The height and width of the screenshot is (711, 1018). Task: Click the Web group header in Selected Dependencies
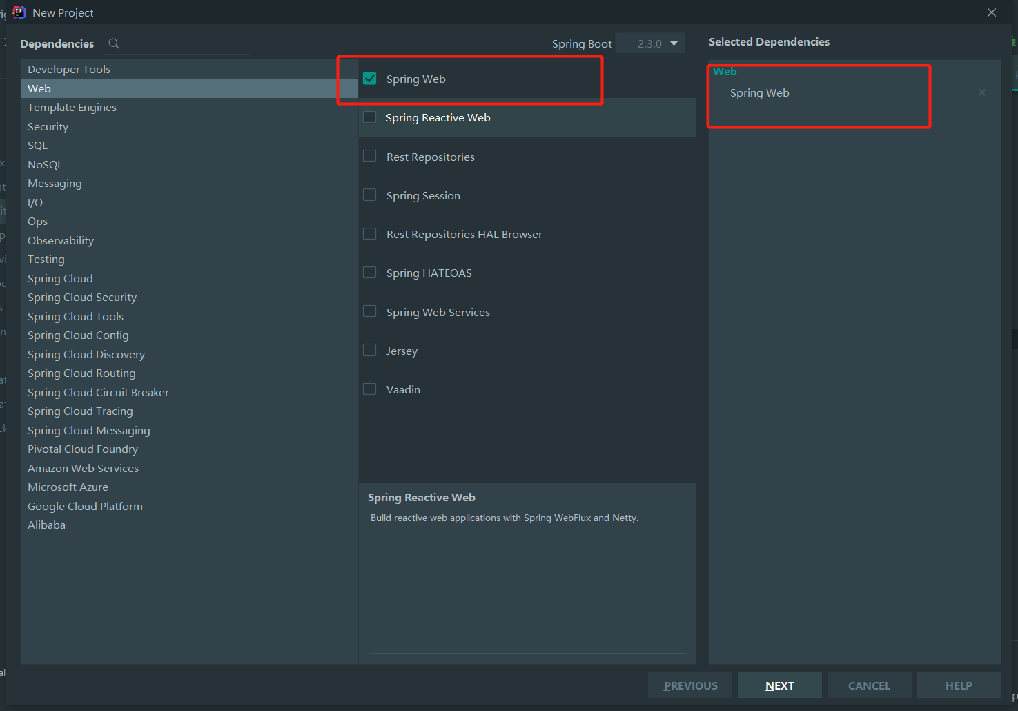coord(725,72)
